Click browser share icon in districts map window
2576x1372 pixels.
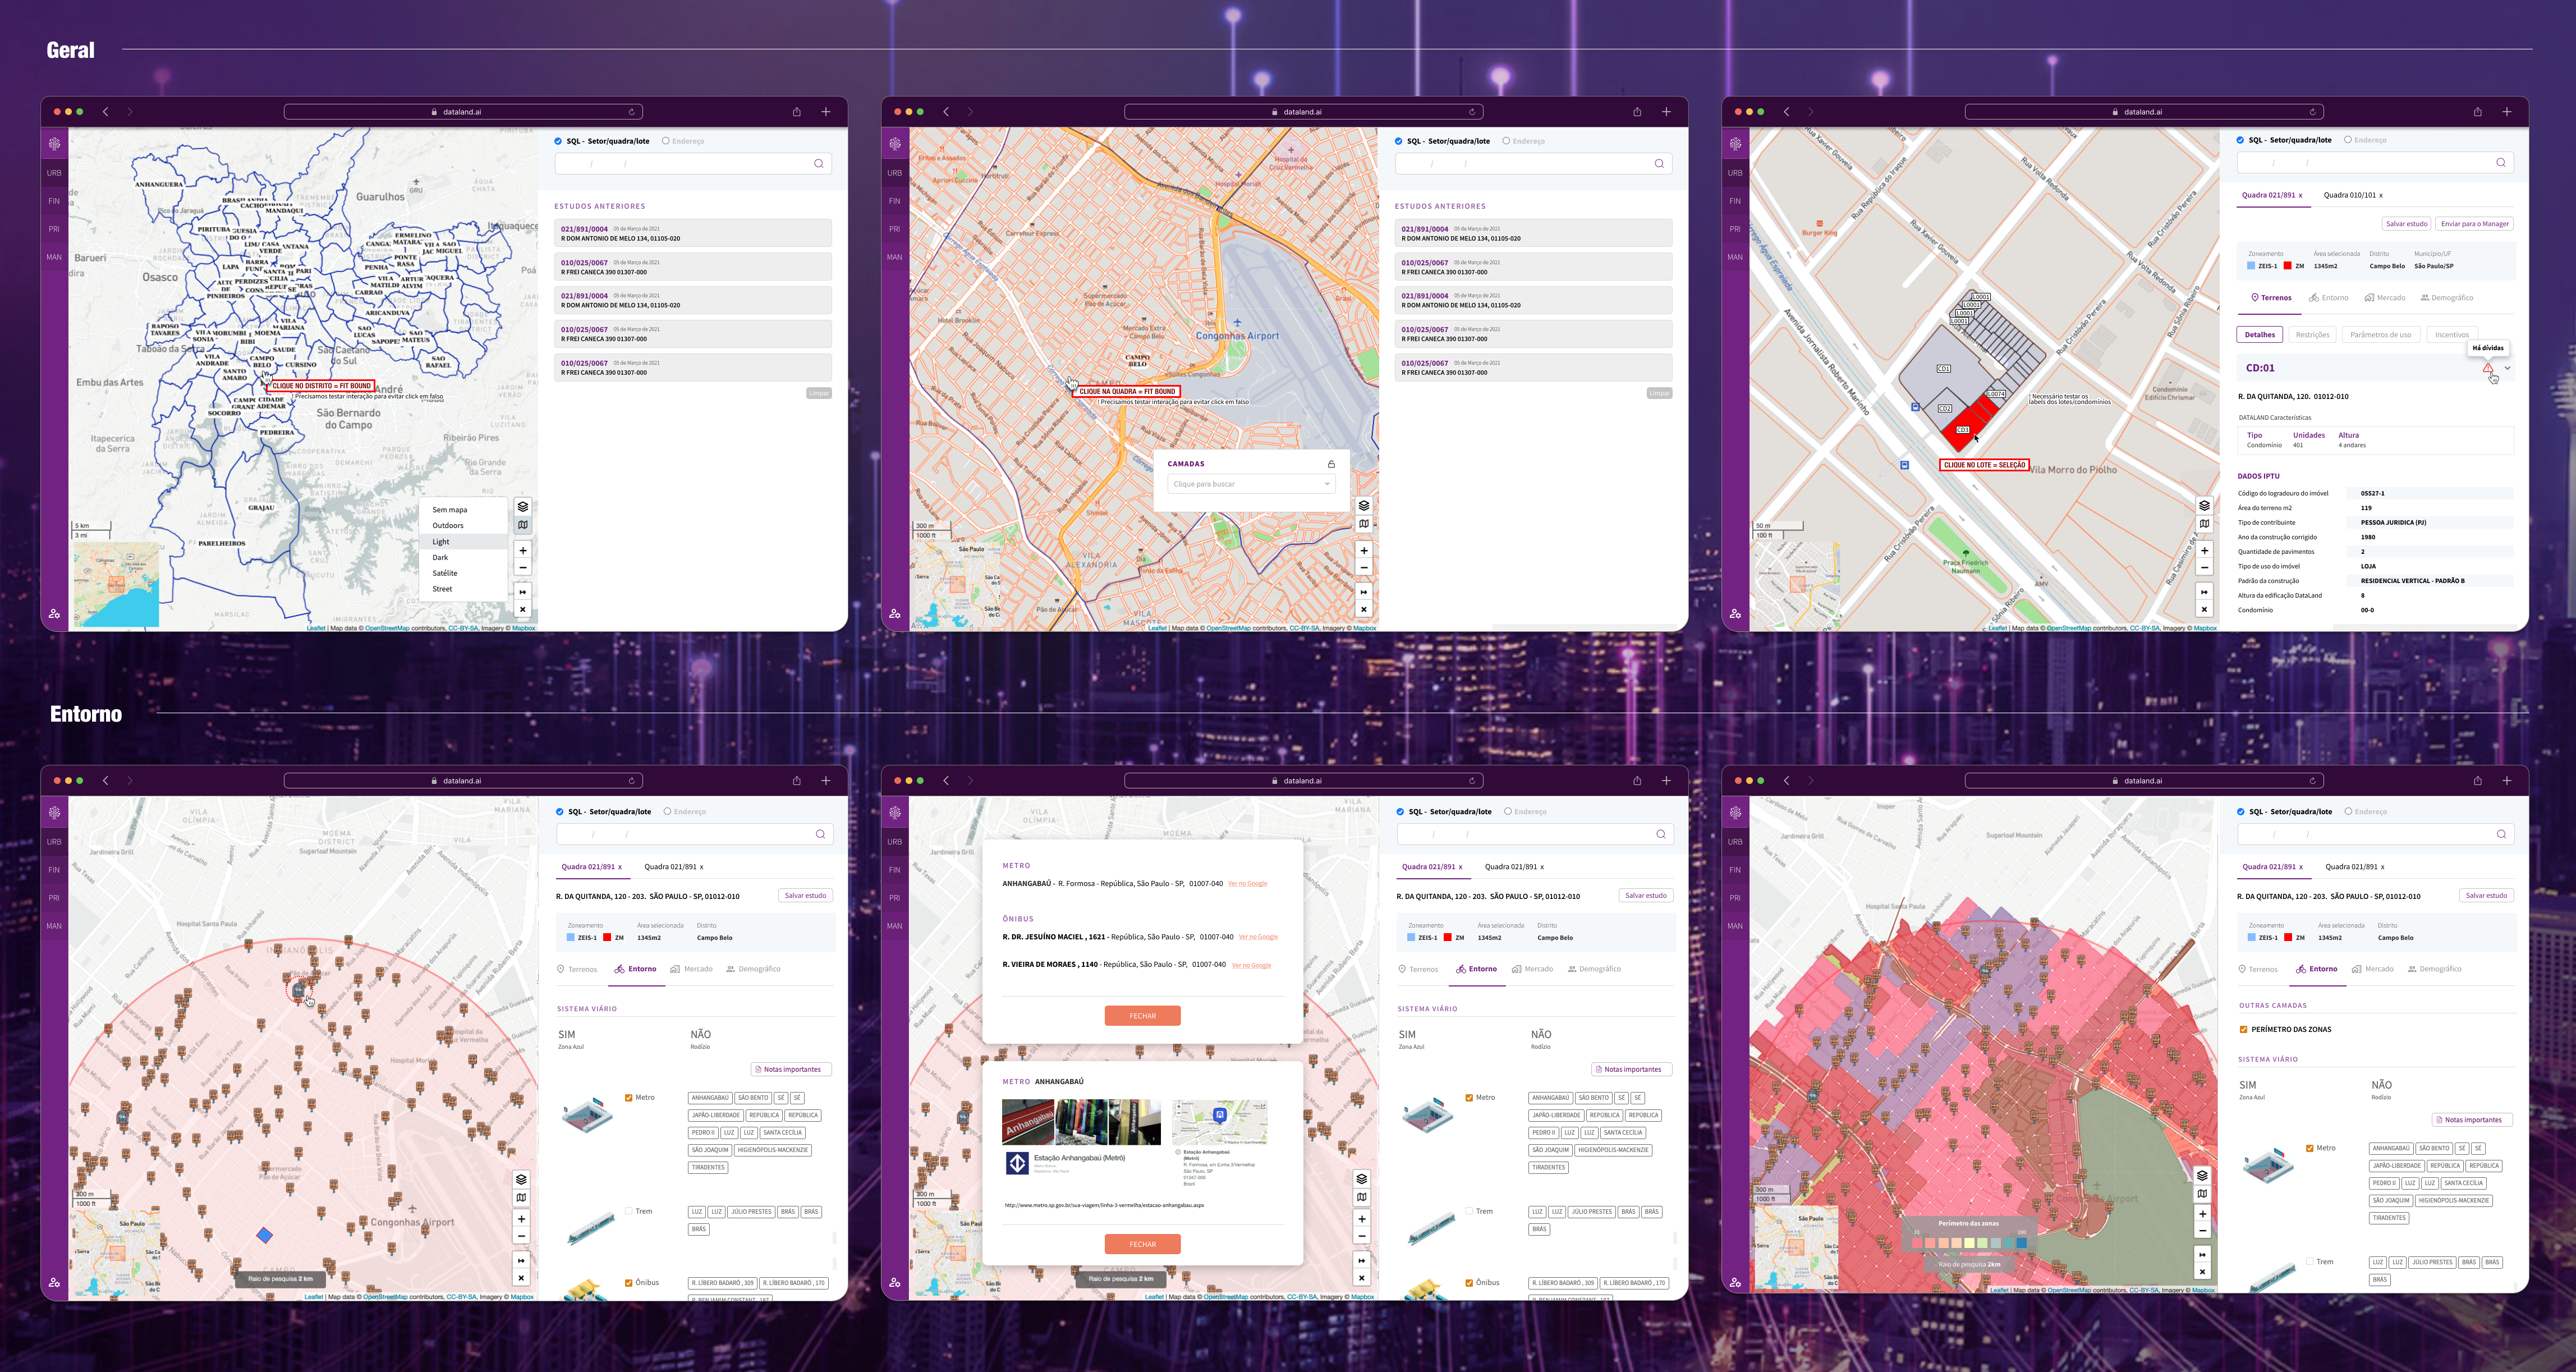[796, 112]
